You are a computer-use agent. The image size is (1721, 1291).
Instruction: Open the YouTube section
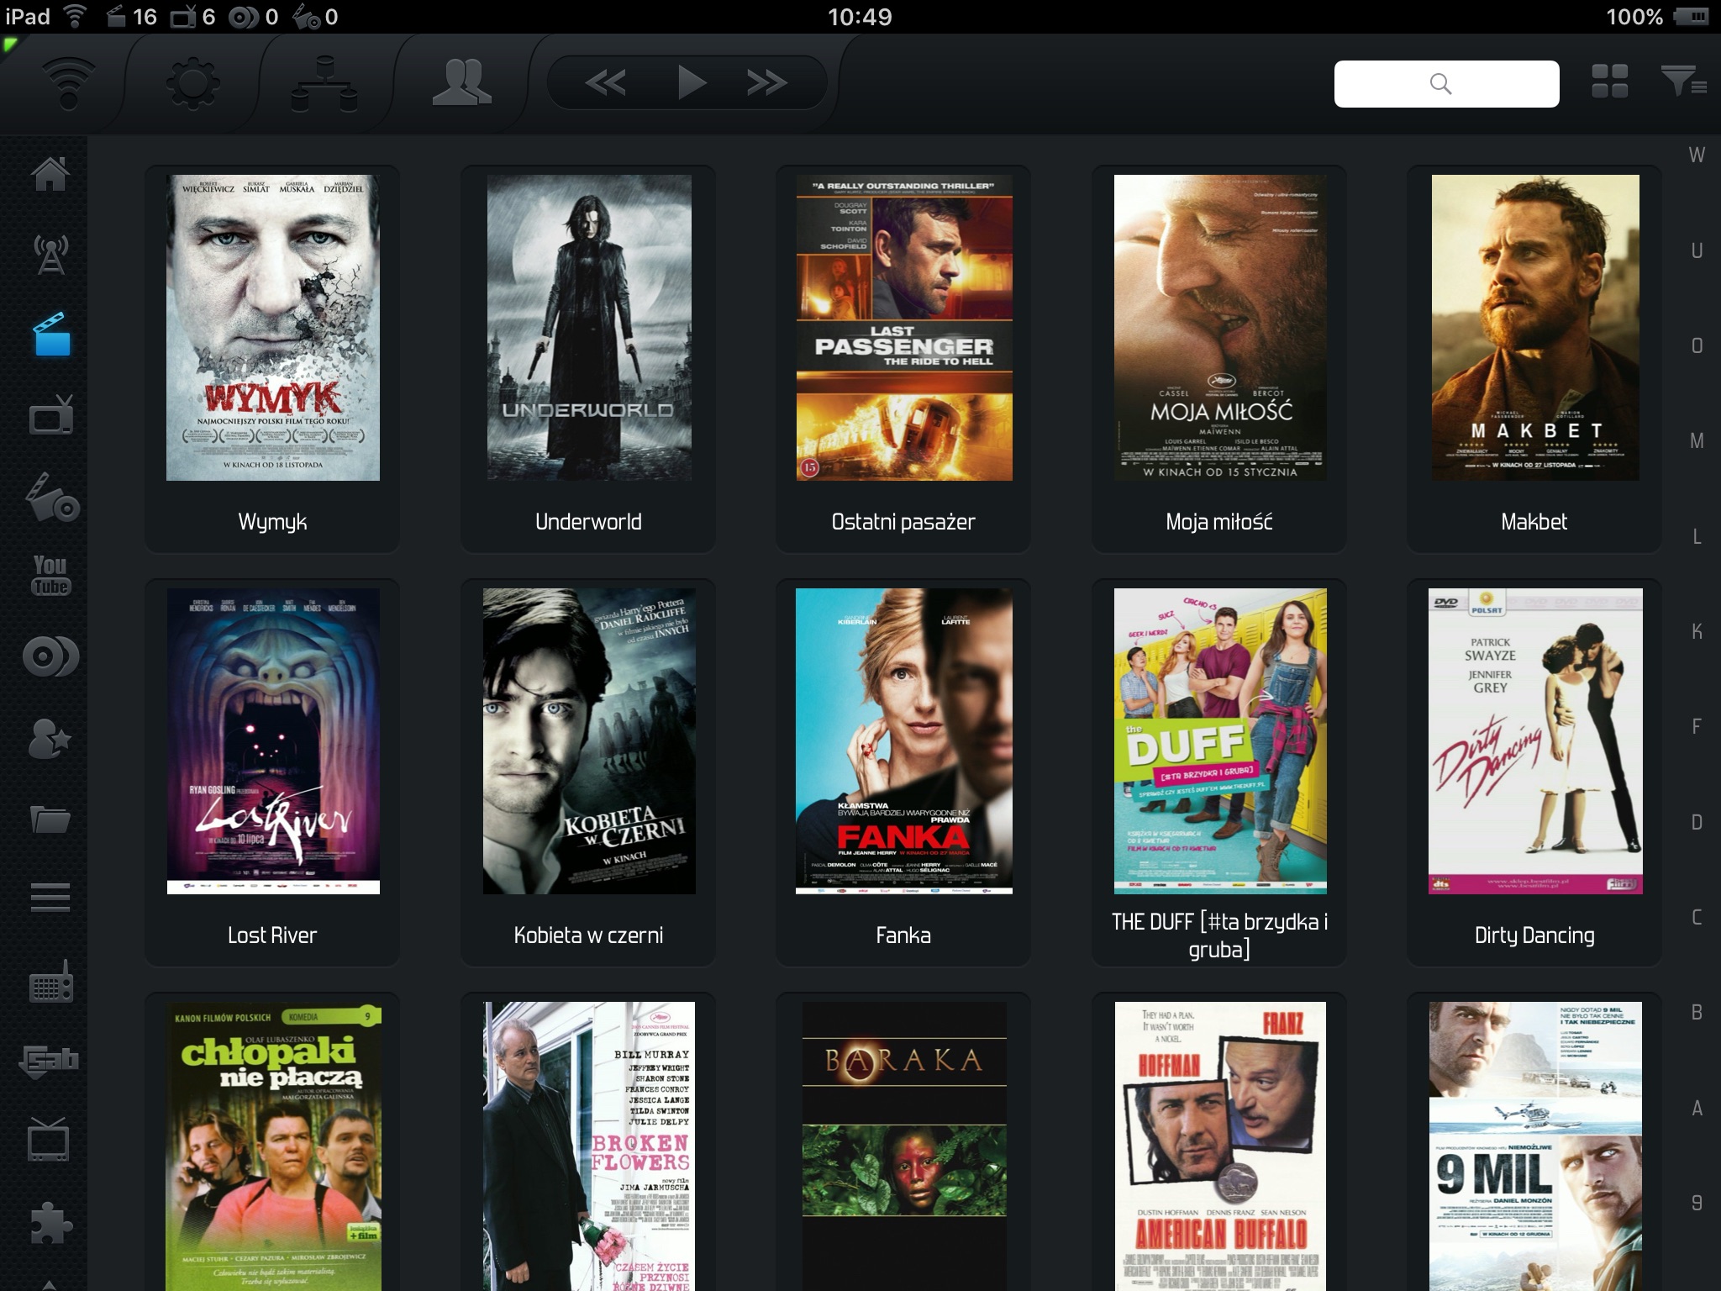pos(50,576)
